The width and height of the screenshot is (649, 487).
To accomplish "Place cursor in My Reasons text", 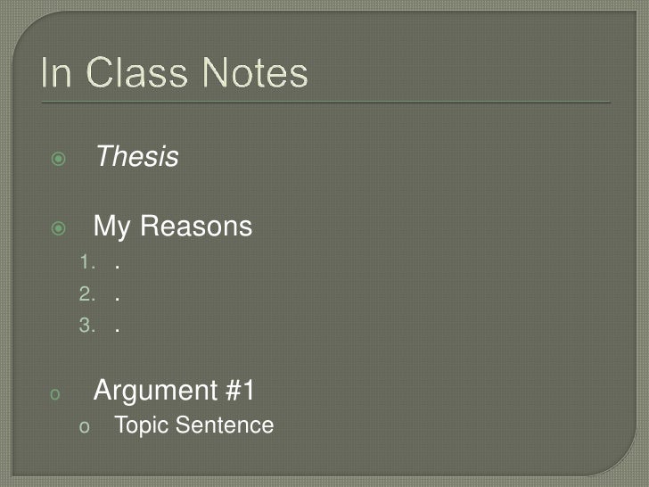I will click(173, 227).
